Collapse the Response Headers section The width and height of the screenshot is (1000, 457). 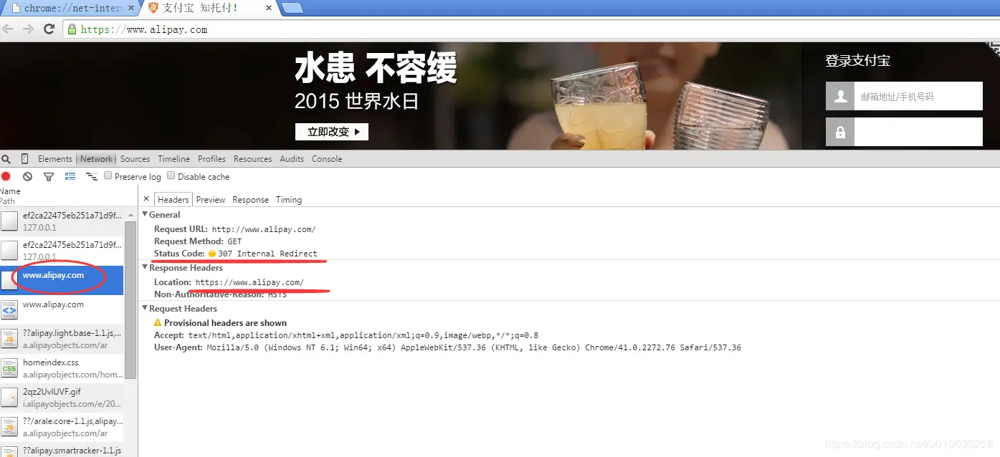(145, 267)
